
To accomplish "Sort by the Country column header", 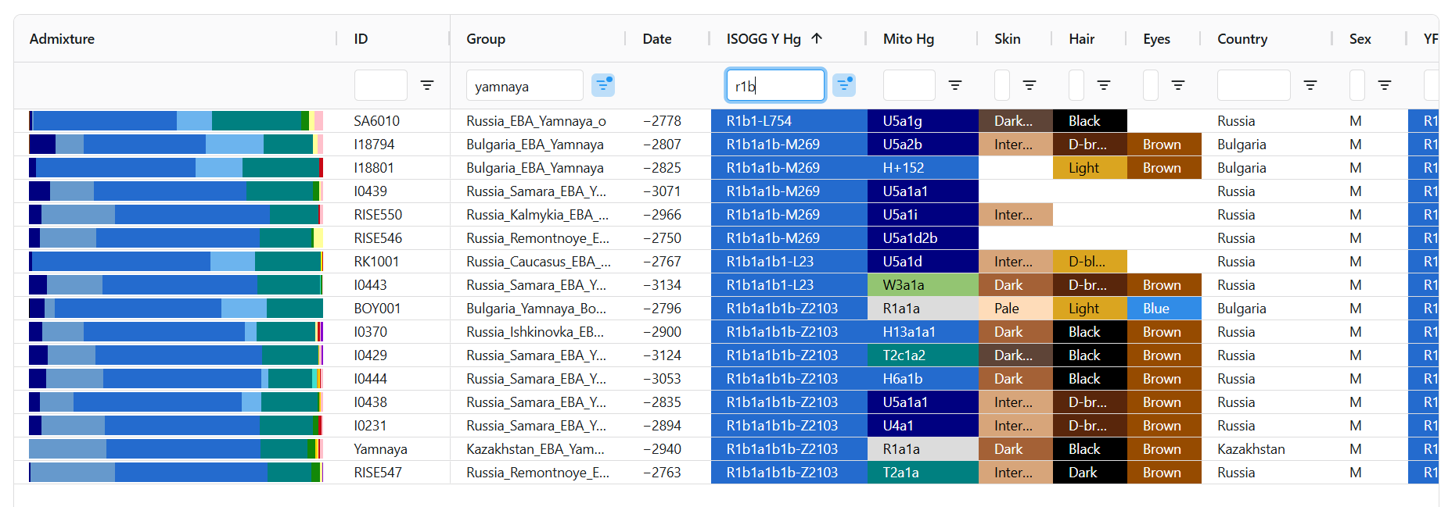I will 1242,39.
